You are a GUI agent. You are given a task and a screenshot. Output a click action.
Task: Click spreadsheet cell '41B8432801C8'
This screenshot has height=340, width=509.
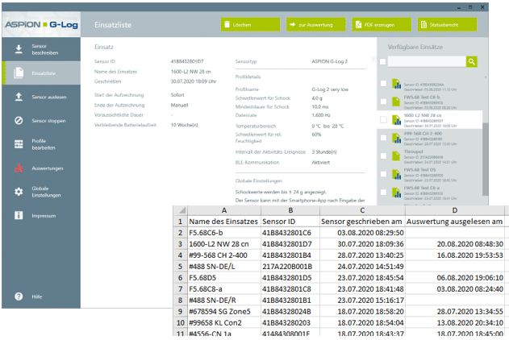[290, 288]
